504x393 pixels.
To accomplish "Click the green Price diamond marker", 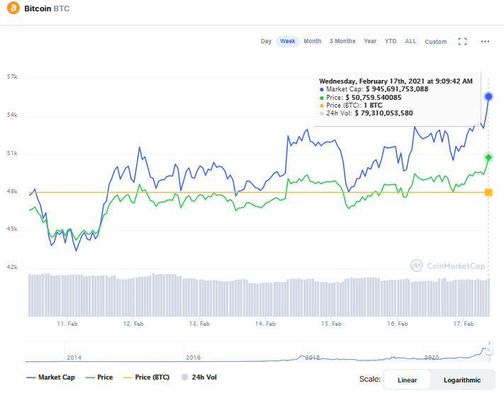I will pos(488,157).
